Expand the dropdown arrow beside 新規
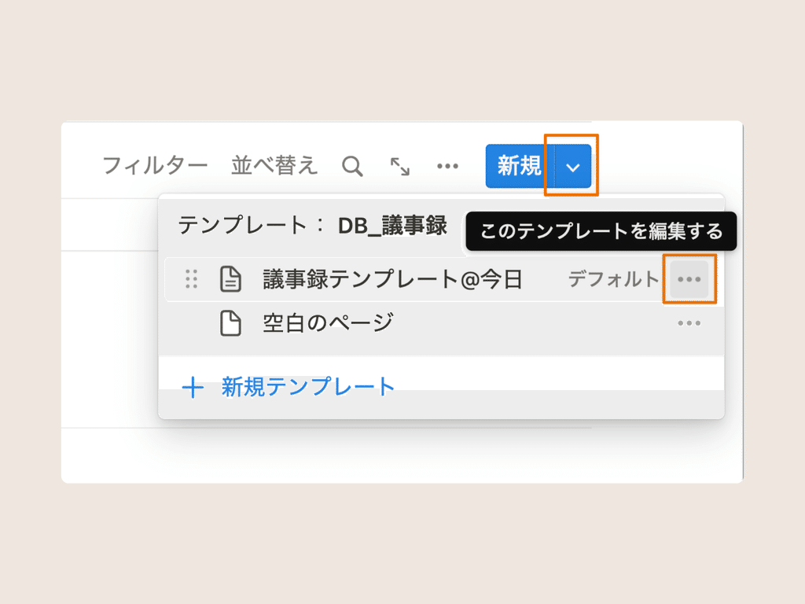Screen dimensions: 805x604 (x=573, y=167)
